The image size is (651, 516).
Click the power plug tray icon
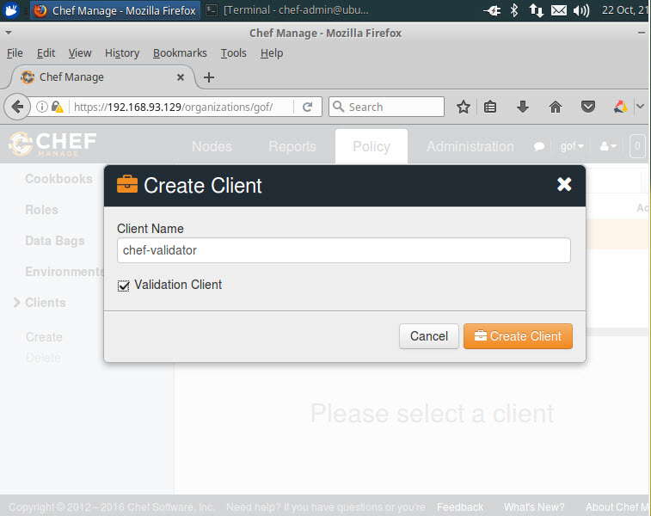pyautogui.click(x=493, y=10)
